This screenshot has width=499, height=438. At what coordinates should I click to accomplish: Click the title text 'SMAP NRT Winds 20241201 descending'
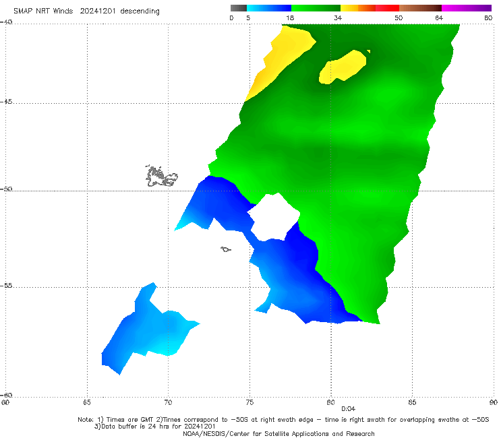tap(86, 11)
